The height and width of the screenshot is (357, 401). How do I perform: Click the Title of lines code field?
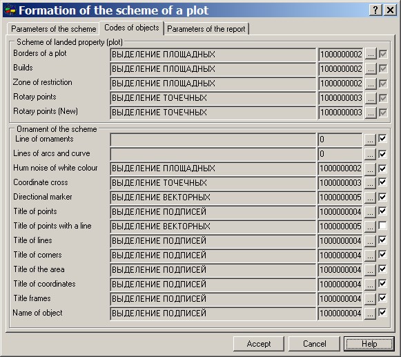(x=340, y=241)
